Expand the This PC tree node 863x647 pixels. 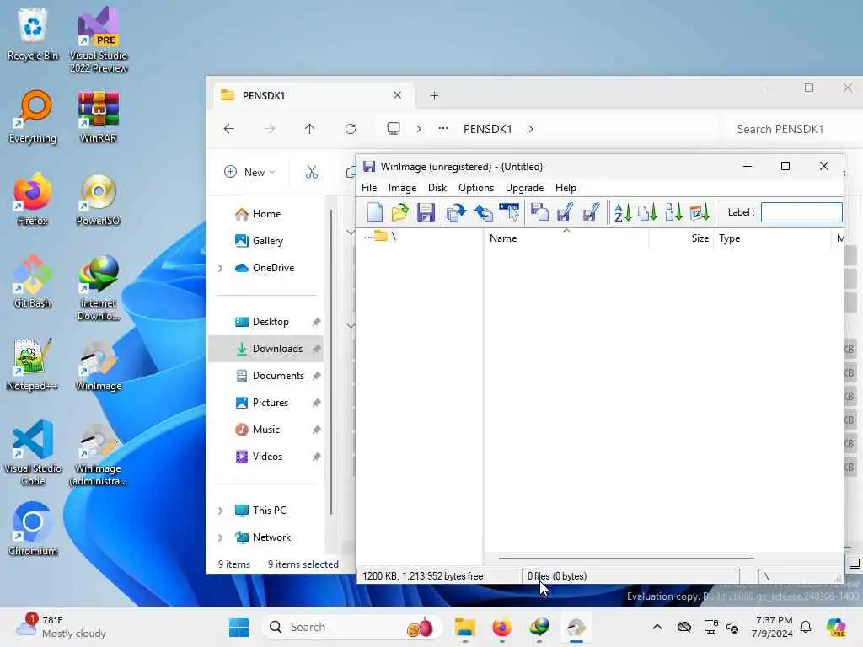[x=221, y=511]
